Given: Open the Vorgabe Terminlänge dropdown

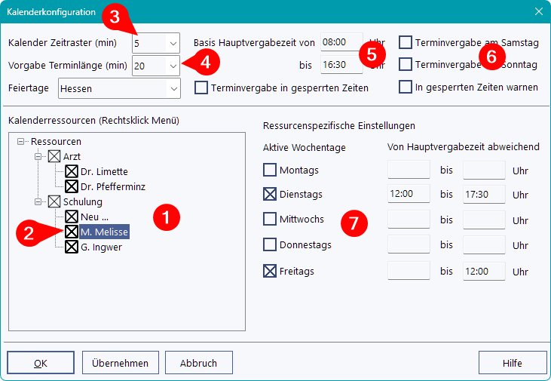Looking at the screenshot, I should point(173,66).
